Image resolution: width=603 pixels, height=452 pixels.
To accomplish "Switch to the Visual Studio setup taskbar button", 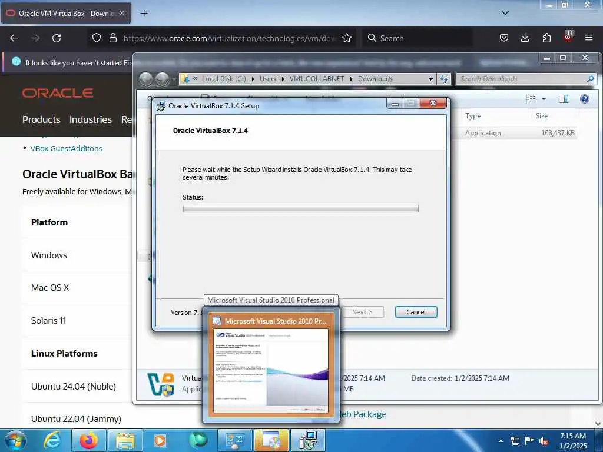I will click(x=271, y=440).
